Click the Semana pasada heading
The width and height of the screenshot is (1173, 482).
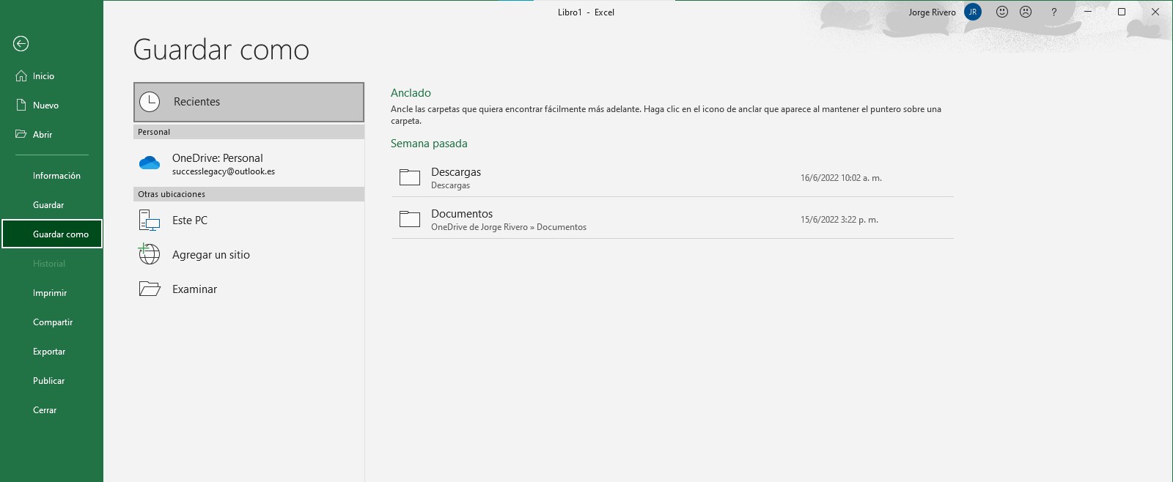click(429, 144)
